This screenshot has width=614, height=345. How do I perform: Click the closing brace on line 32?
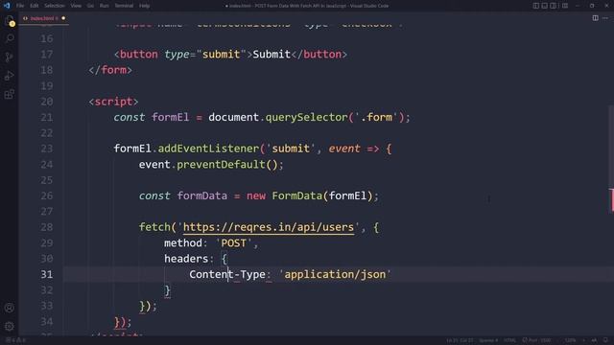(x=167, y=290)
